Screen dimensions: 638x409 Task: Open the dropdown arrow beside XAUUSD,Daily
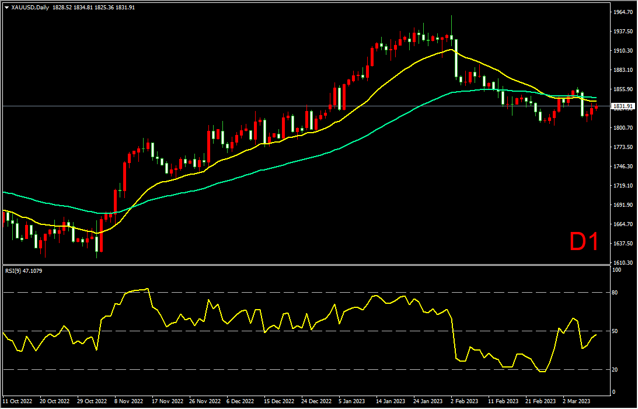6,8
